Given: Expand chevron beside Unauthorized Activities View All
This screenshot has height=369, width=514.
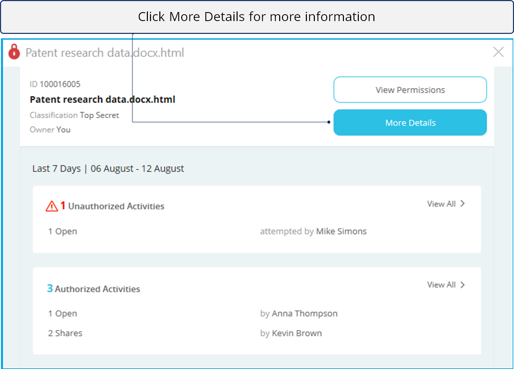Looking at the screenshot, I should pos(463,204).
